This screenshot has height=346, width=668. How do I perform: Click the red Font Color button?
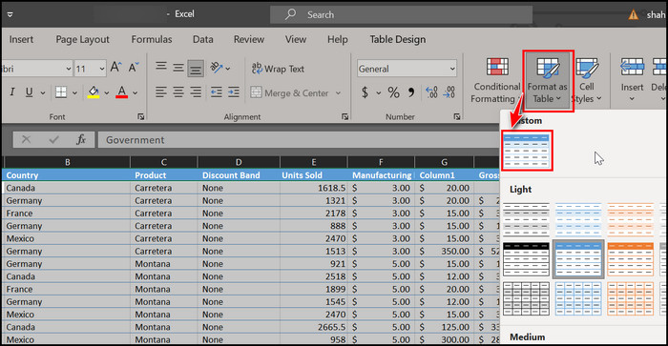(x=122, y=92)
